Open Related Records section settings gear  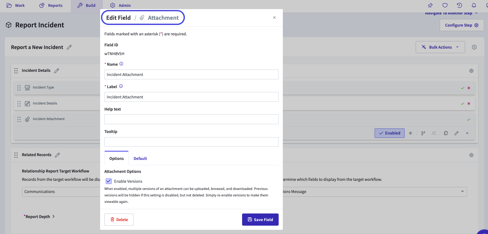tap(471, 155)
